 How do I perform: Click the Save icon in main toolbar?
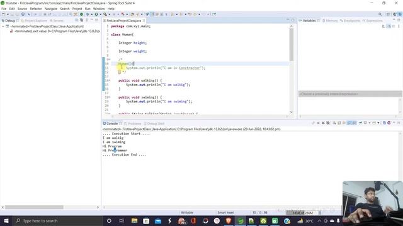tap(13, 14)
